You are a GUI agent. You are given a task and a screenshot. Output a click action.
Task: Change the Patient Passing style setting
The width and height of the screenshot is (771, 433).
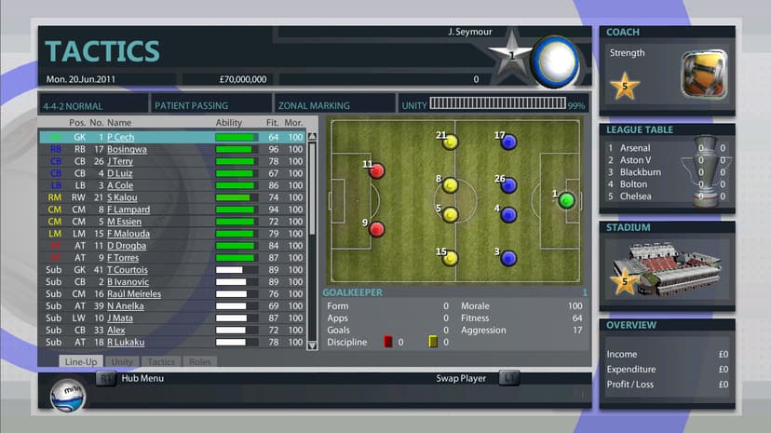click(210, 104)
